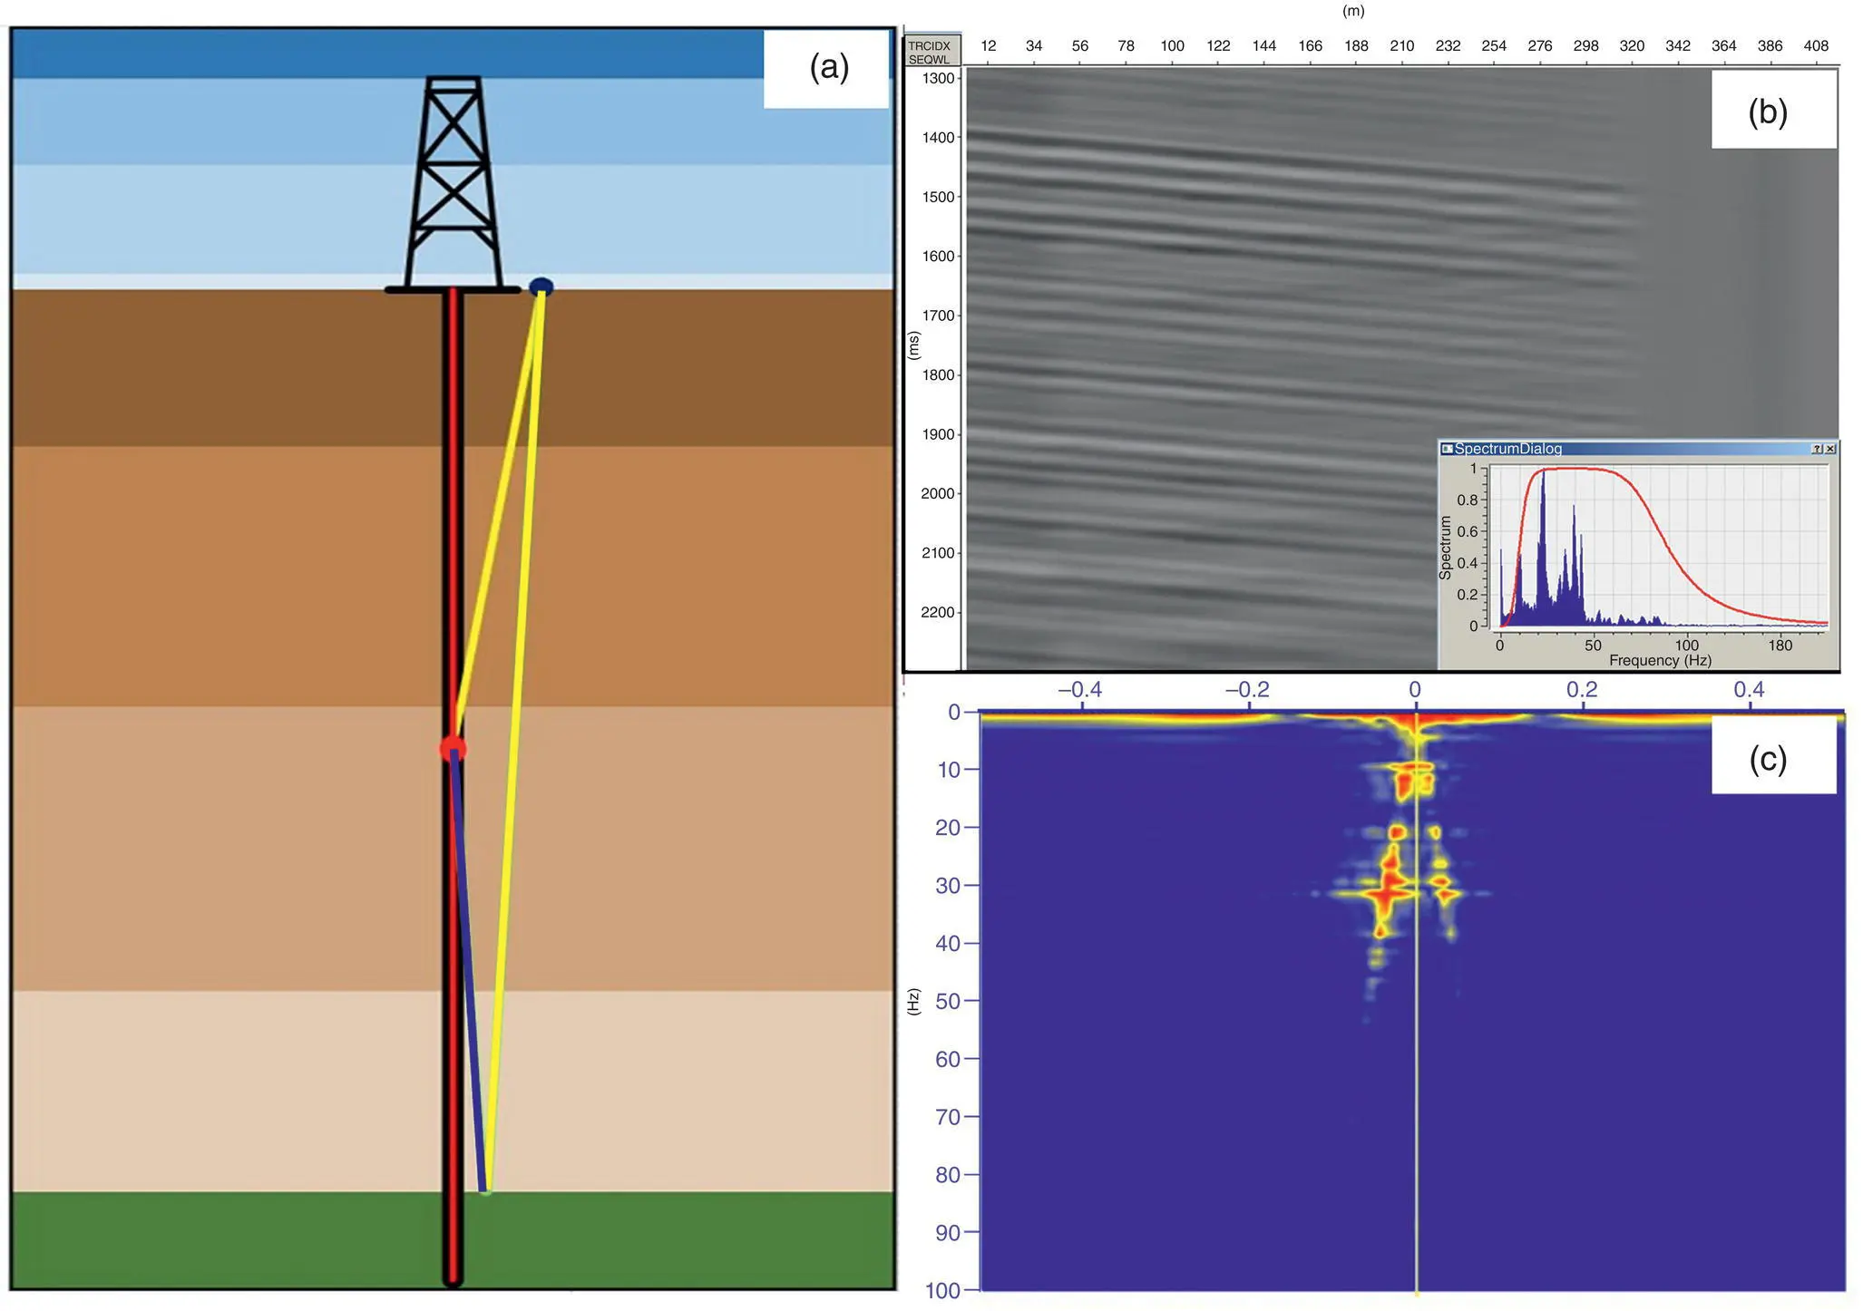This screenshot has width=1863, height=1311.
Task: Click the dark blue surface source marker
Action: coord(541,286)
